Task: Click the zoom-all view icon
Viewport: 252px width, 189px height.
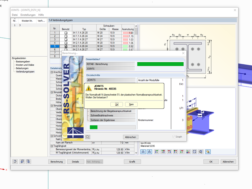Action: point(201,152)
